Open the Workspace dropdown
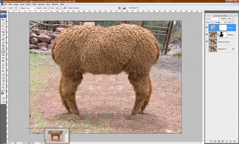This screenshot has width=239, height=144. (133, 8)
